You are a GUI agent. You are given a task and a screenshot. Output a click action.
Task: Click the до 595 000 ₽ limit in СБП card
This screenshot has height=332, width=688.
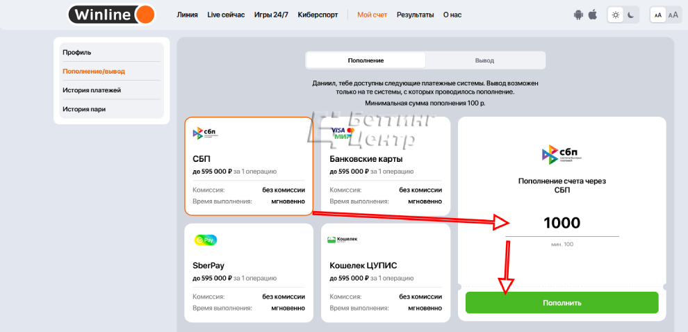click(x=212, y=172)
